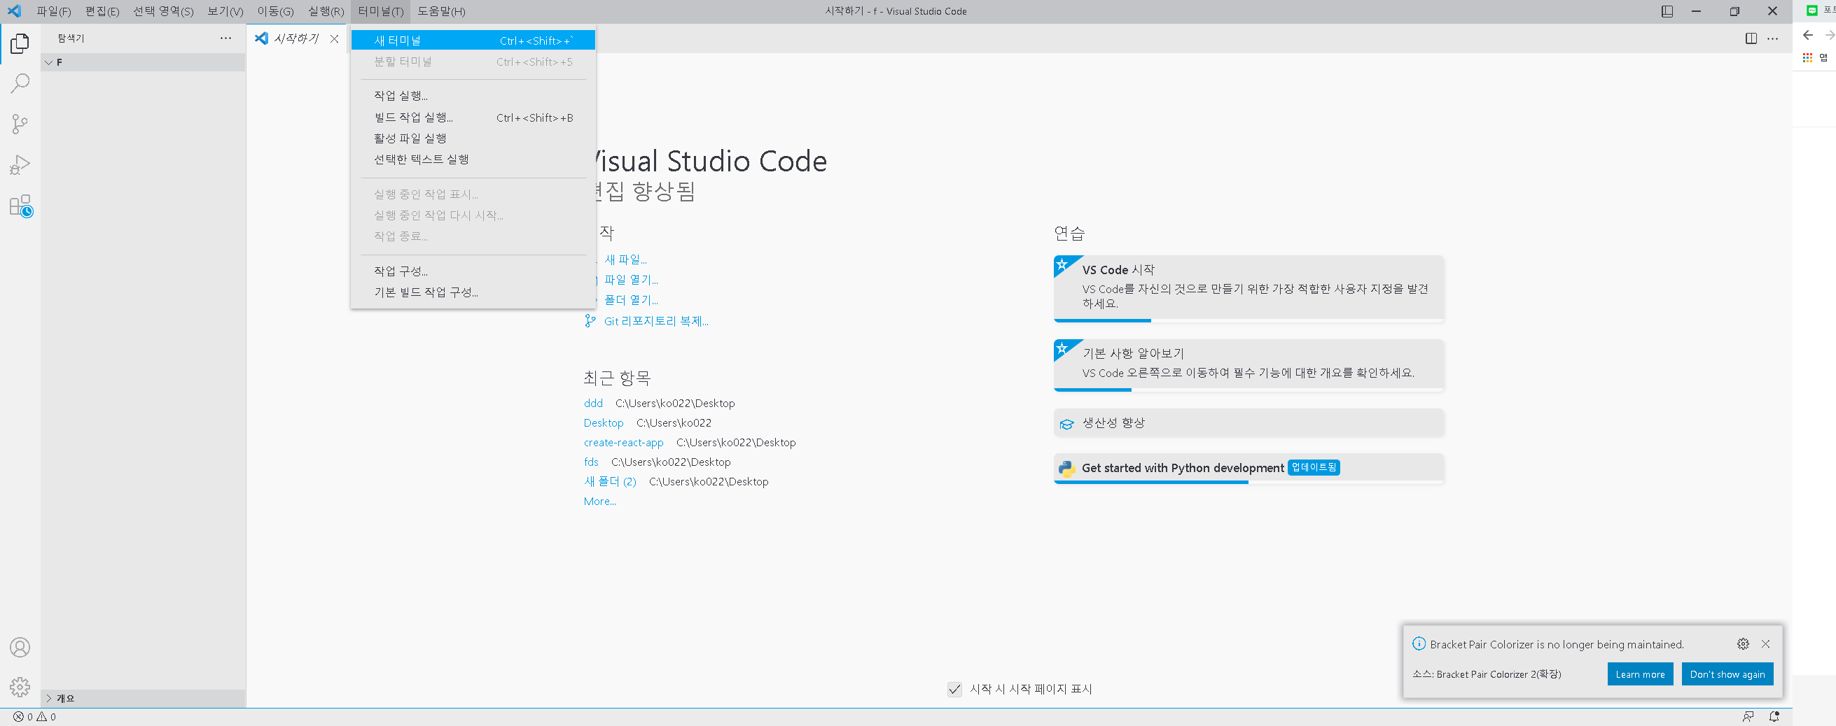Open recent folder 새 폴더 (2)
The height and width of the screenshot is (726, 1836).
610,481
